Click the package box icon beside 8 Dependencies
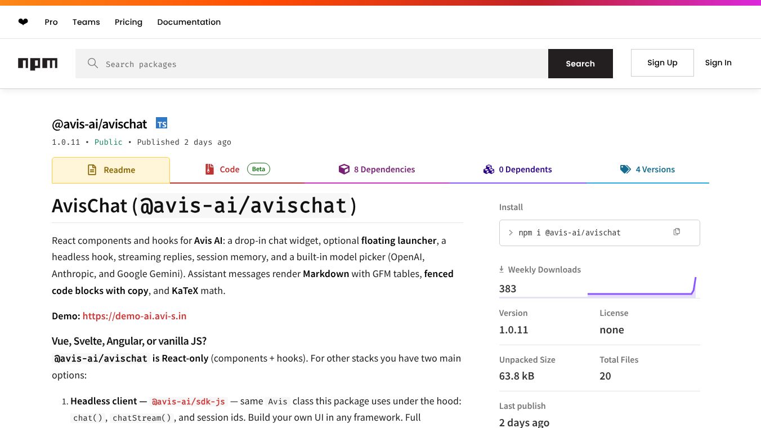This screenshot has height=428, width=761. pos(344,169)
